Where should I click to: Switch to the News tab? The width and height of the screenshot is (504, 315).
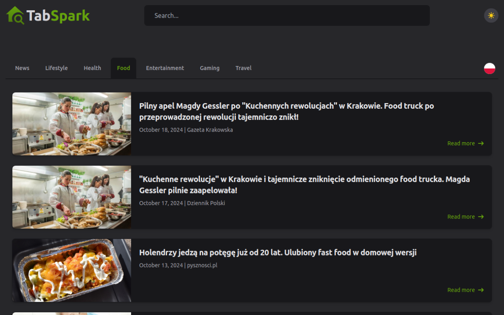click(22, 68)
